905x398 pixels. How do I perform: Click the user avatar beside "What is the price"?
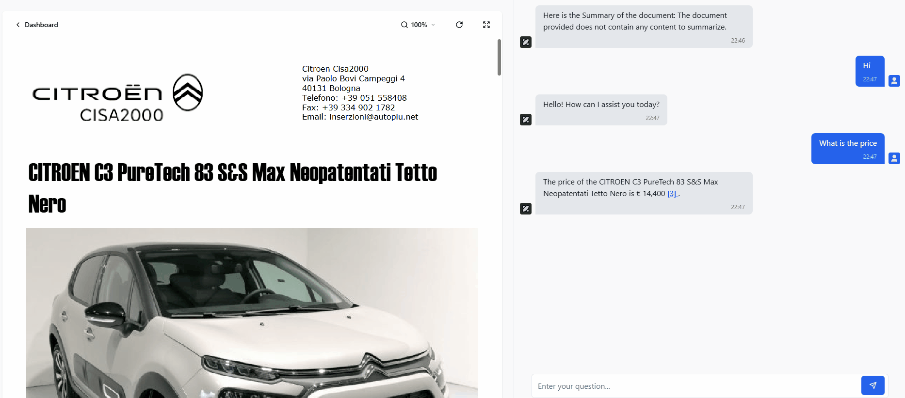tap(894, 158)
